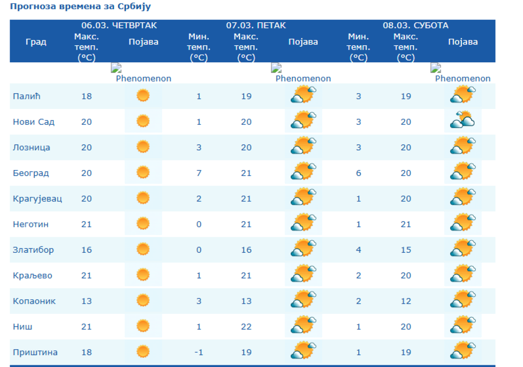Viewport: 523px width, 367px height.
Task: Click the Прогноза времена за Србију heading
Action: 81,7
